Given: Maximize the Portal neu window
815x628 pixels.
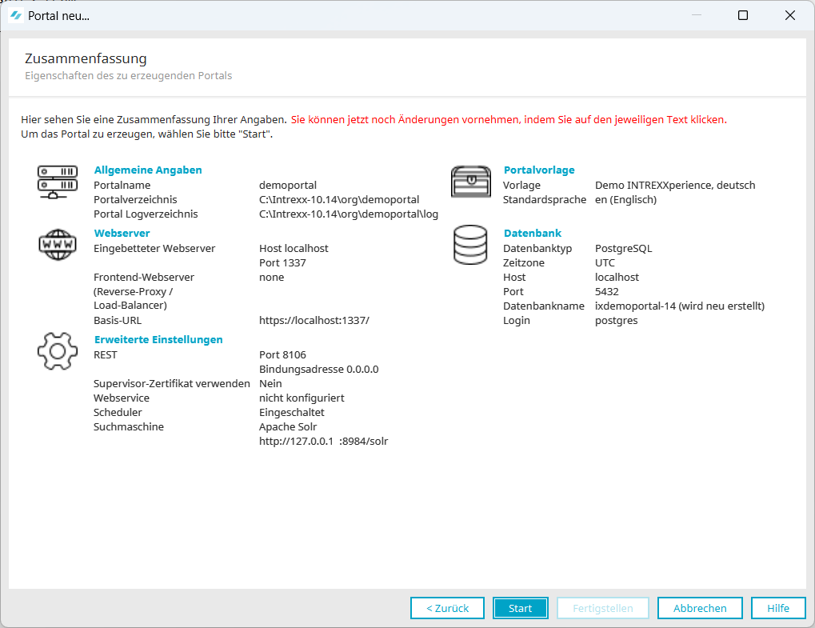Looking at the screenshot, I should pyautogui.click(x=742, y=15).
